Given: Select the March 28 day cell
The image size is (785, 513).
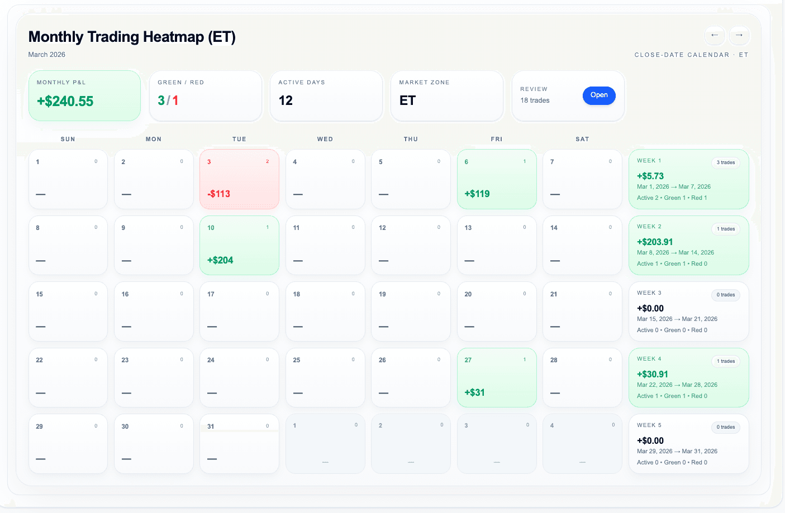Looking at the screenshot, I should click(x=582, y=377).
